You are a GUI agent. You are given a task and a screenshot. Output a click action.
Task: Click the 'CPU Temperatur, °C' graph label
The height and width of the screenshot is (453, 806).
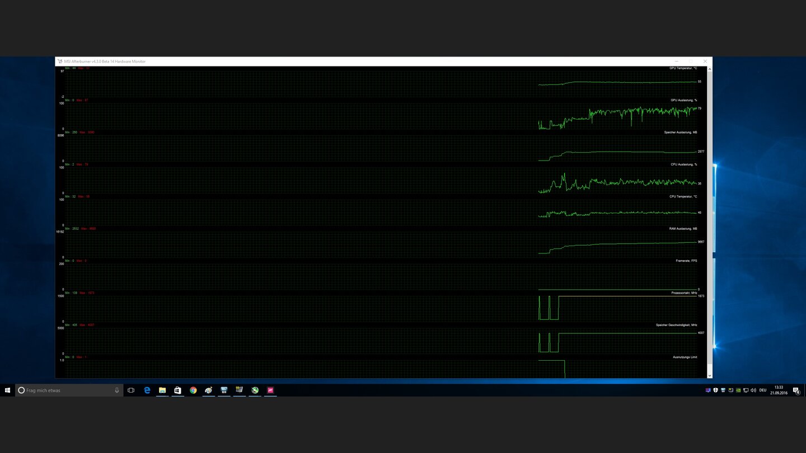pyautogui.click(x=683, y=196)
